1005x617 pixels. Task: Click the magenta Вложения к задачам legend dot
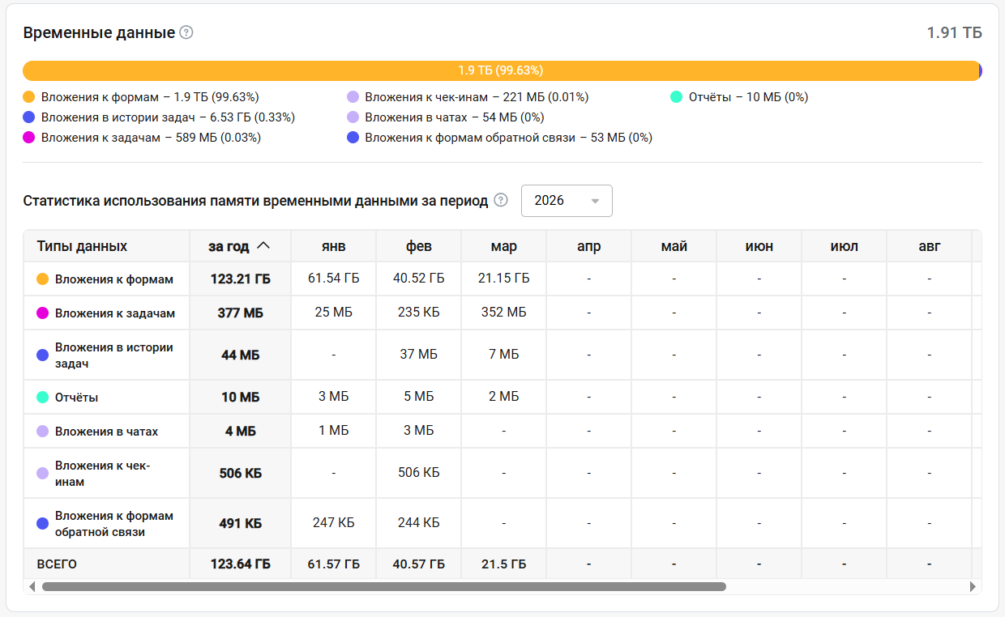(x=29, y=138)
